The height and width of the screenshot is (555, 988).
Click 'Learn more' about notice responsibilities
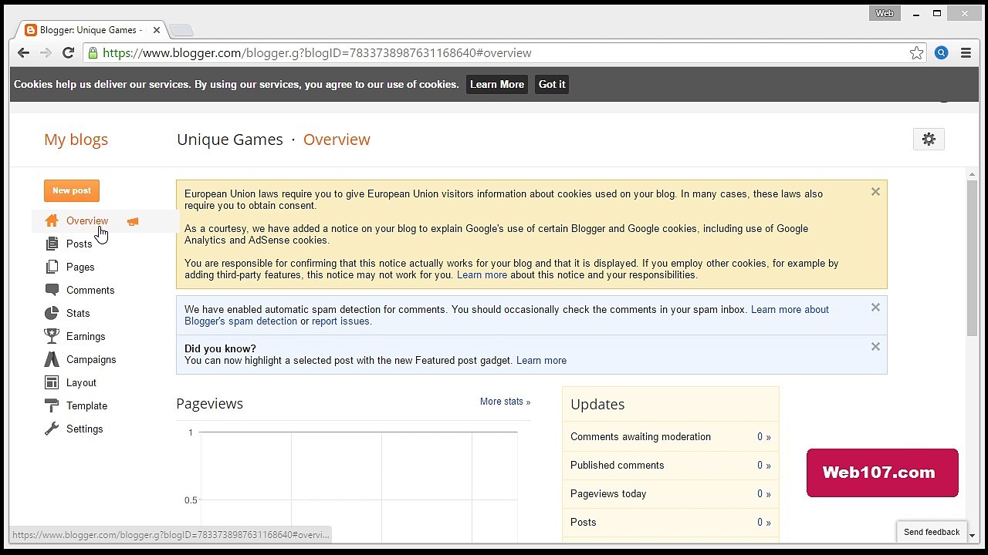pyautogui.click(x=482, y=275)
